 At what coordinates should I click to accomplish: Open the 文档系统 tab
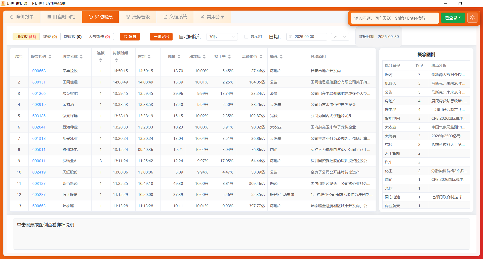[x=175, y=17]
